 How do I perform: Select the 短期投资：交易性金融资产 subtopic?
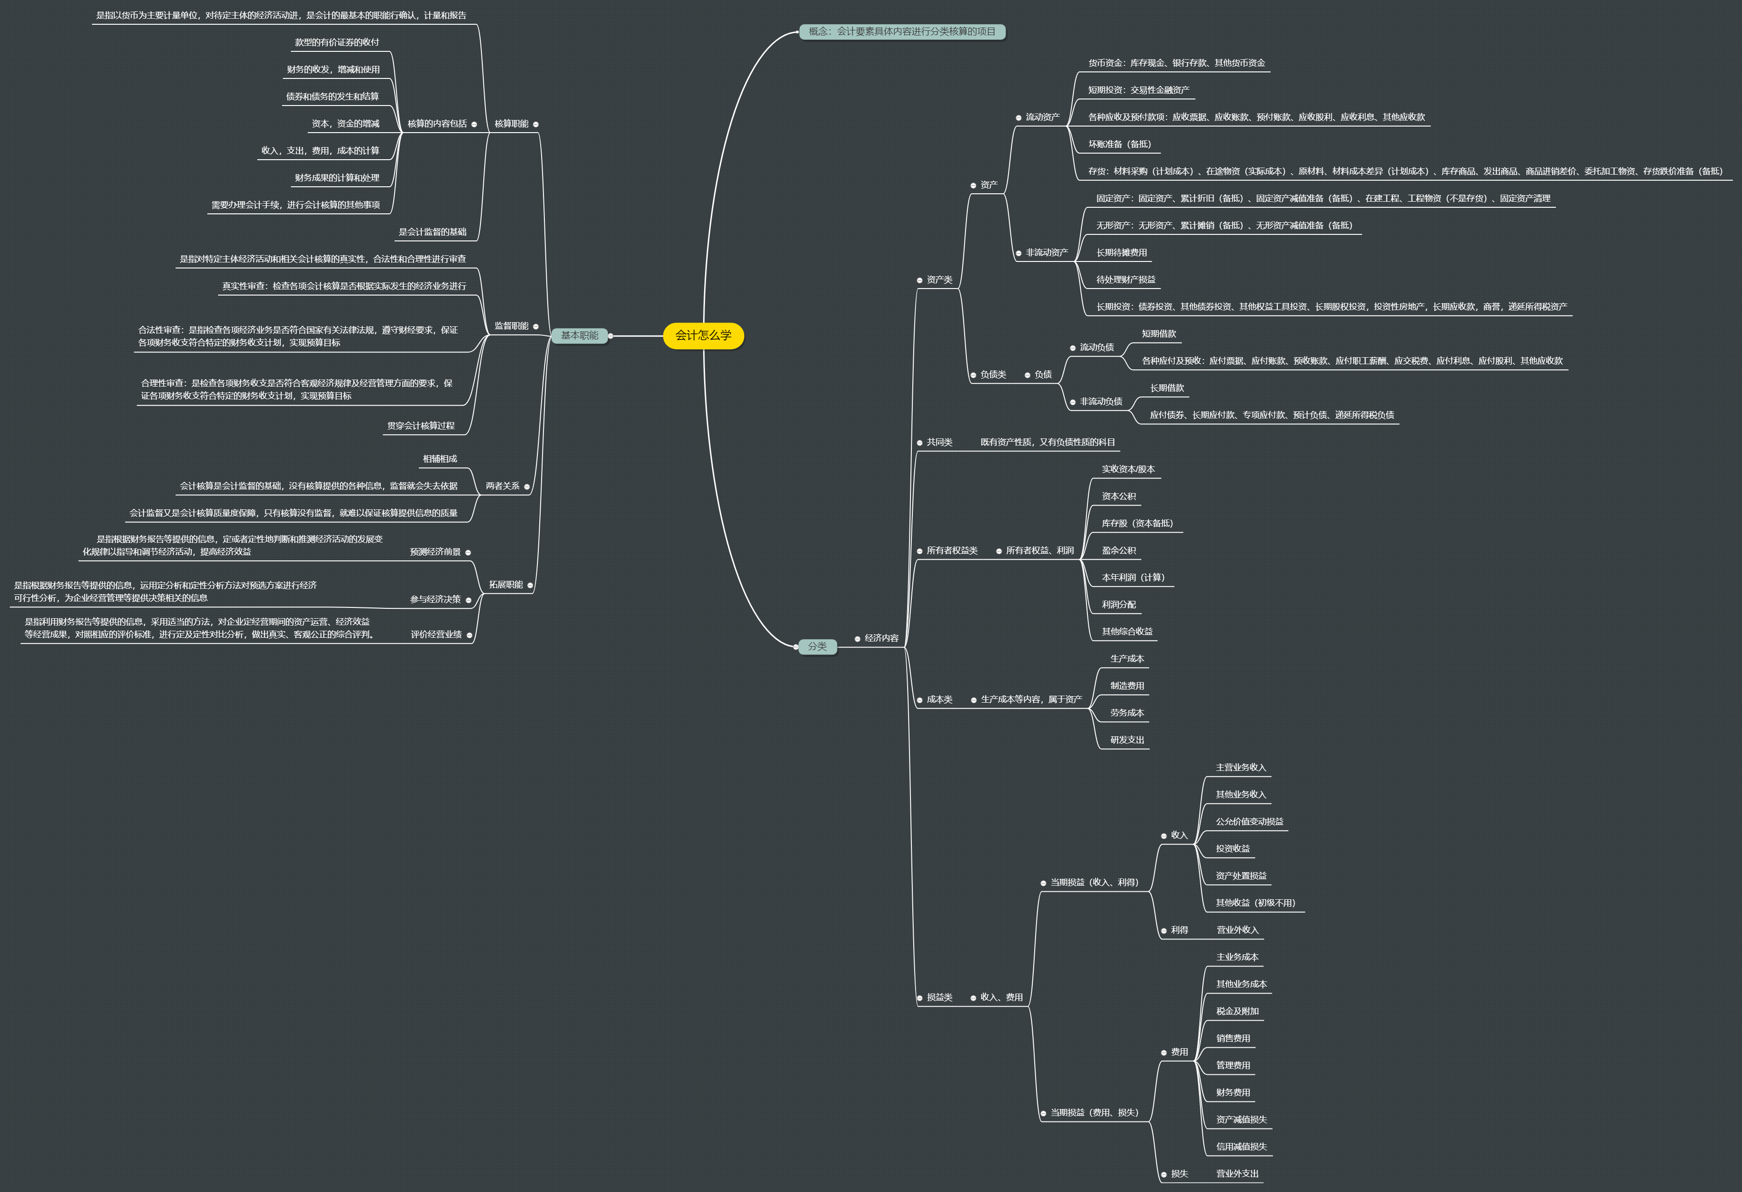click(1139, 90)
